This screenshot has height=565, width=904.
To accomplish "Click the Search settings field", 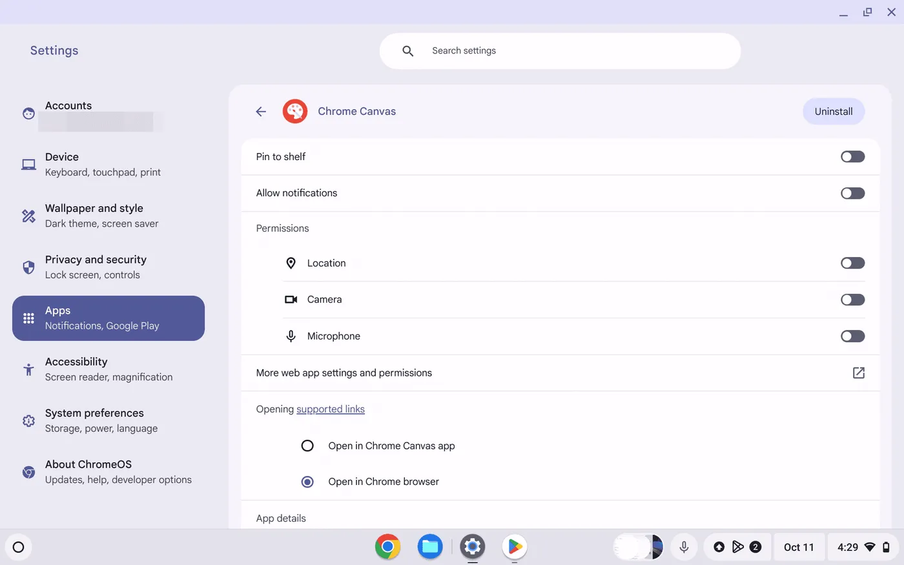I will [x=560, y=51].
